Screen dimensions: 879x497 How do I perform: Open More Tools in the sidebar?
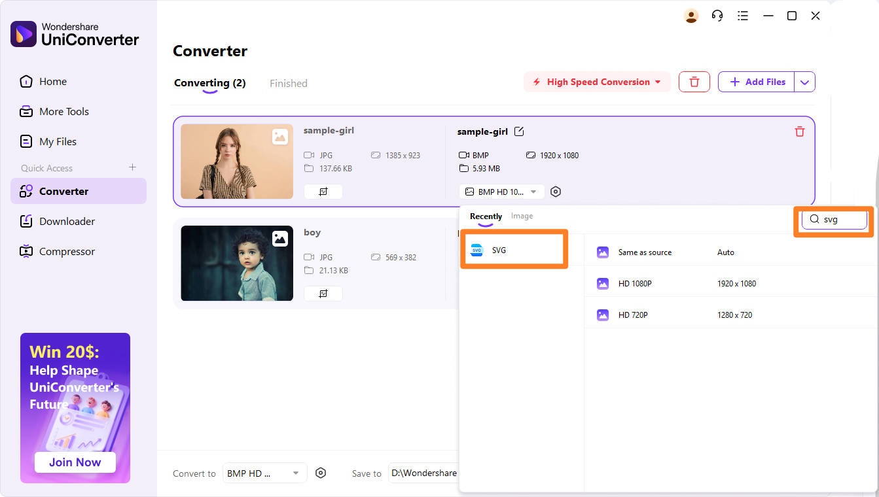point(79,112)
